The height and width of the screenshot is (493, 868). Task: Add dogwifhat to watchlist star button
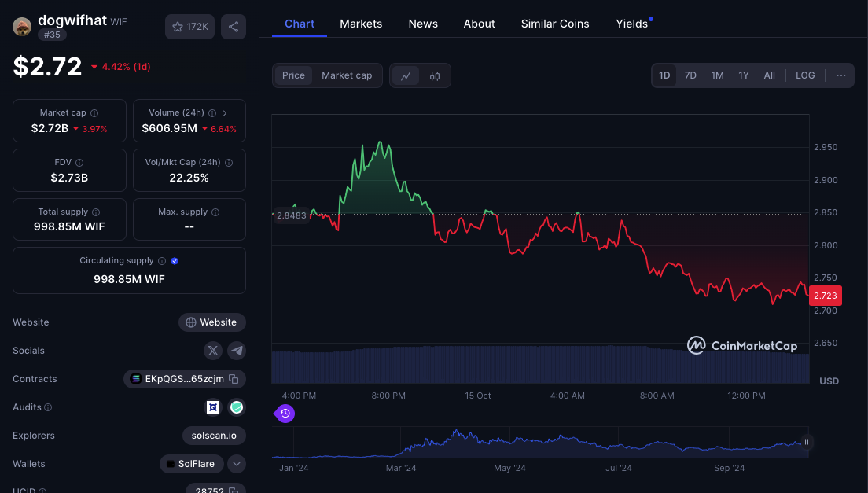190,27
